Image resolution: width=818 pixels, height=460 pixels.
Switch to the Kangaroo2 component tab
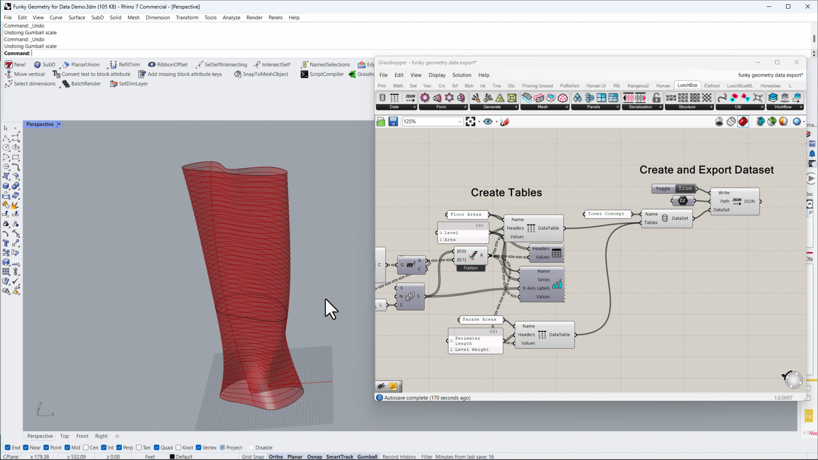(x=638, y=86)
